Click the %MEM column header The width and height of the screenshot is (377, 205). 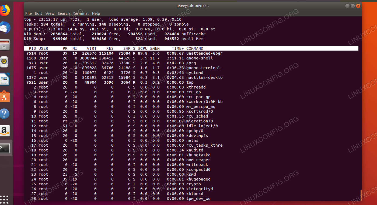point(155,48)
